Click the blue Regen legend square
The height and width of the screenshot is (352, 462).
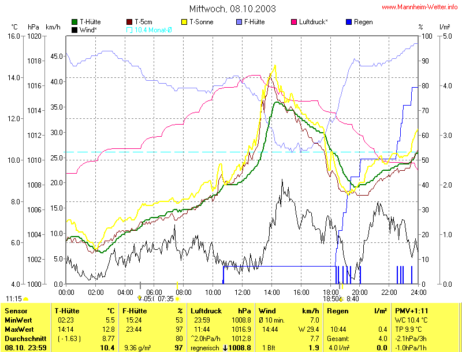pos(349,22)
